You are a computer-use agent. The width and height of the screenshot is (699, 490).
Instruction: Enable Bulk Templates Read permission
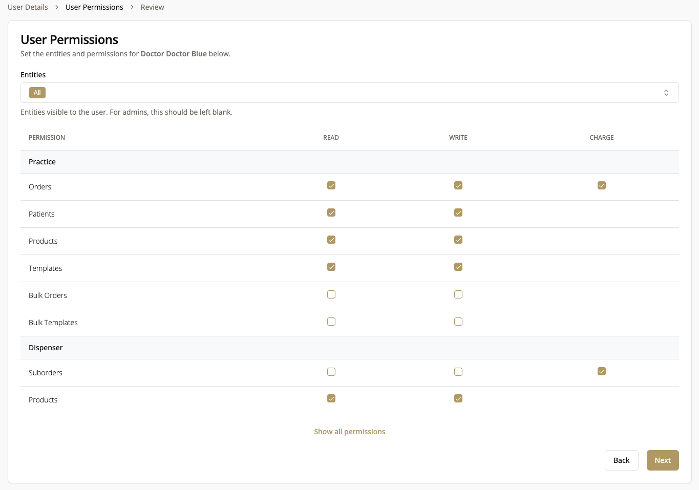[x=331, y=322]
